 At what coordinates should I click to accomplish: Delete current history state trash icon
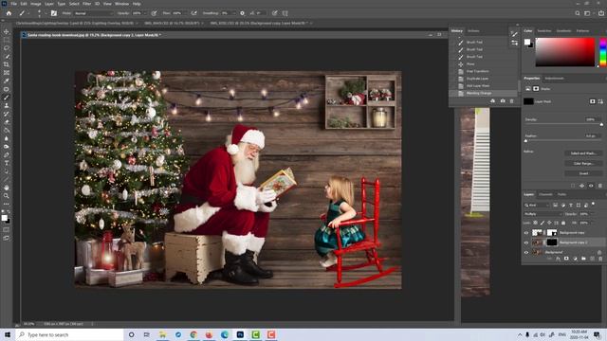pyautogui.click(x=512, y=101)
